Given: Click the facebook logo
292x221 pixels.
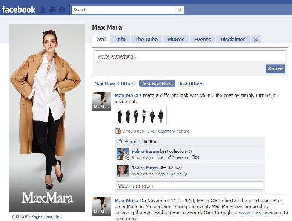Looking at the screenshot, I should tap(18, 10).
